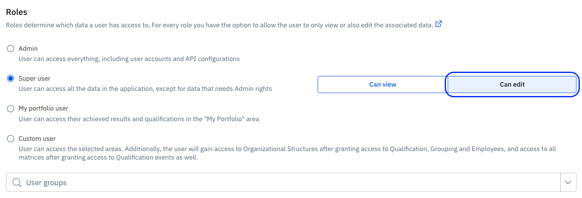Click the magnifier icon in User groups field

click(17, 183)
